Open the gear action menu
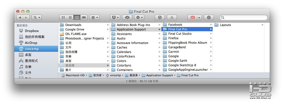Viewport: 284px width, 104px height. point(139,17)
